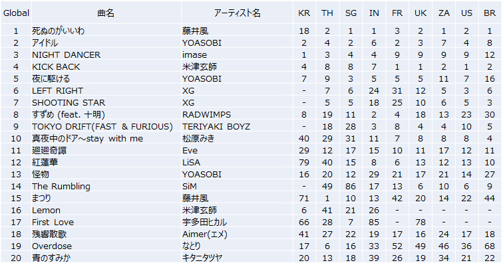This screenshot has height=269, width=503.
Task: Click the 曲名 column header
Action: 106,13
